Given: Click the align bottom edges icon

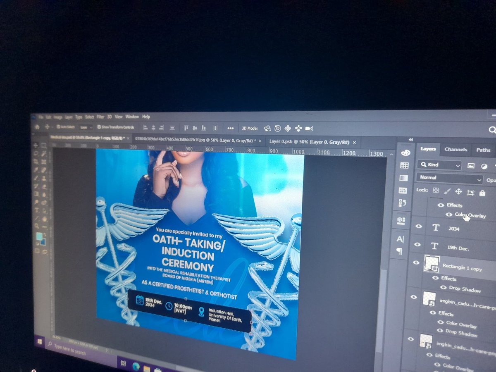Looking at the screenshot, I should click(204, 128).
